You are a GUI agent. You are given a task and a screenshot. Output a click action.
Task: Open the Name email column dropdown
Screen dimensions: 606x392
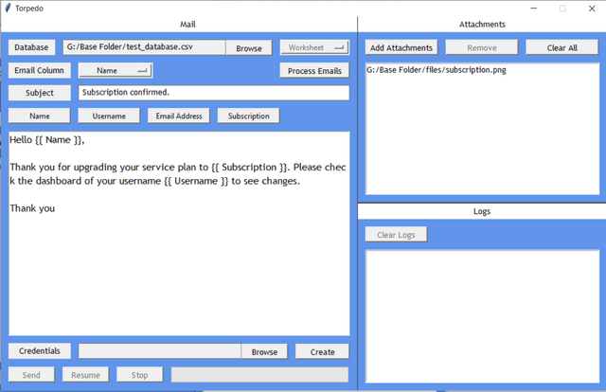tap(116, 70)
